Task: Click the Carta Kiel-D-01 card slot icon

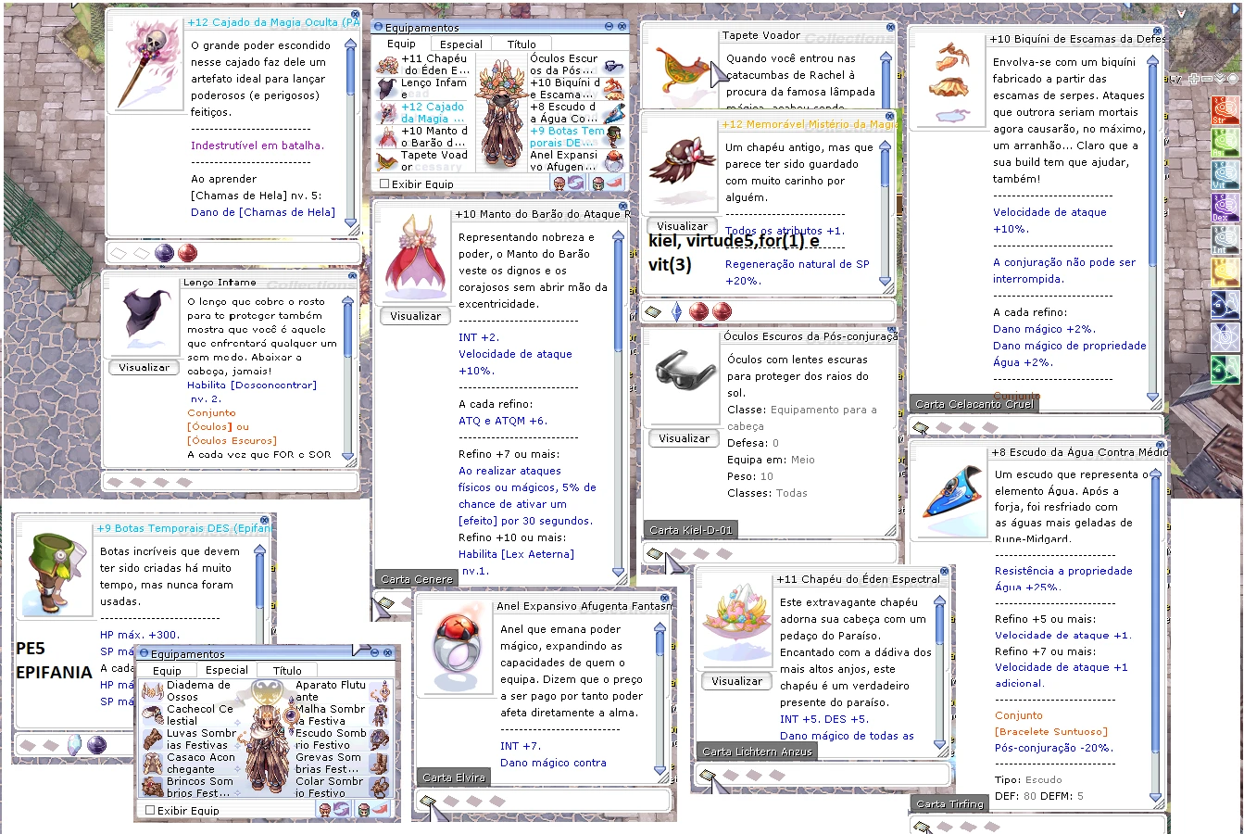Action: [654, 553]
